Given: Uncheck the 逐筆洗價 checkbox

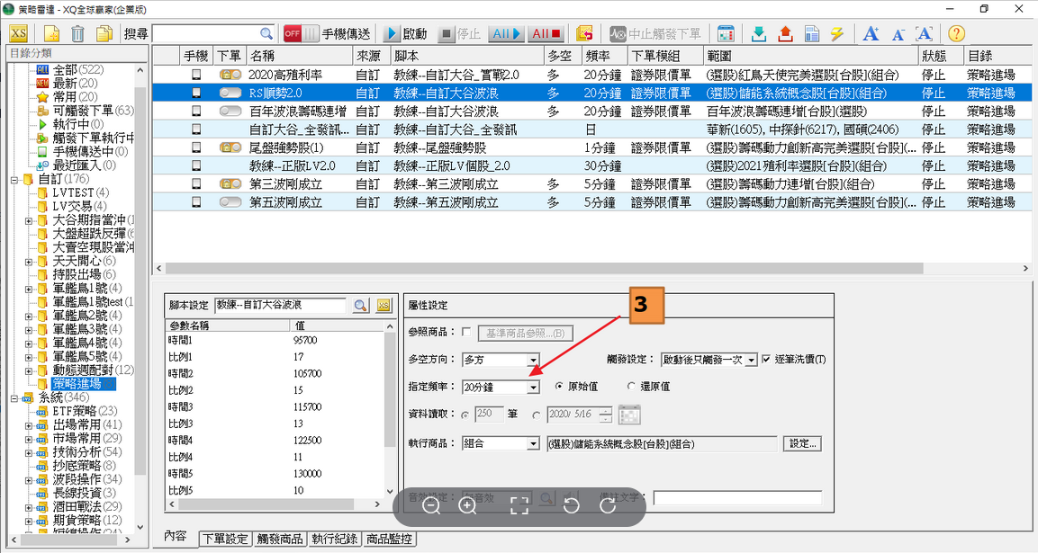Looking at the screenshot, I should click(x=766, y=360).
